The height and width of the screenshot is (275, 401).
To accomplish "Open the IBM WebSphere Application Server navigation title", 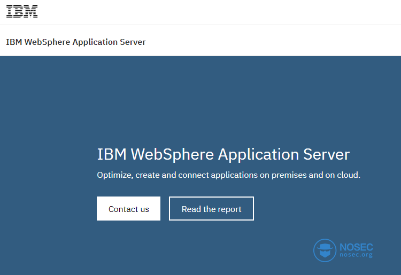I will [76, 42].
